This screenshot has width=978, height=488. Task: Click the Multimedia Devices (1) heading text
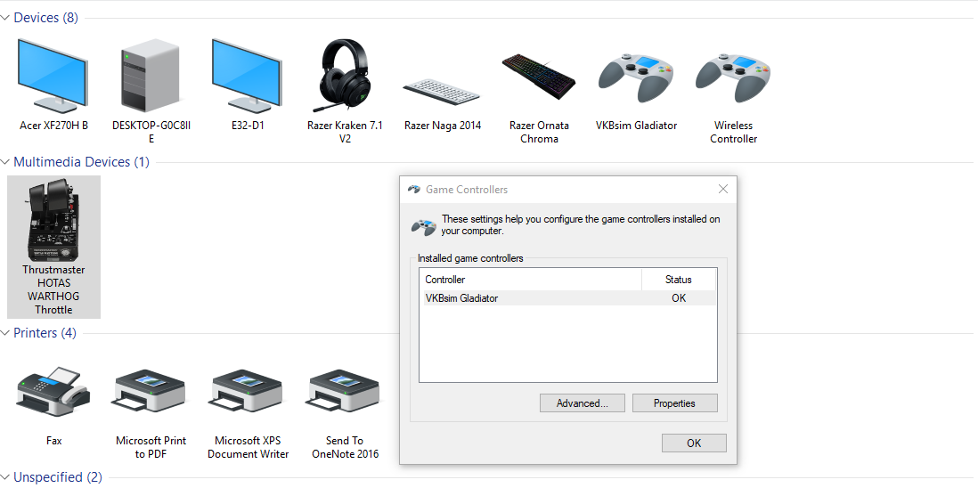click(x=82, y=163)
